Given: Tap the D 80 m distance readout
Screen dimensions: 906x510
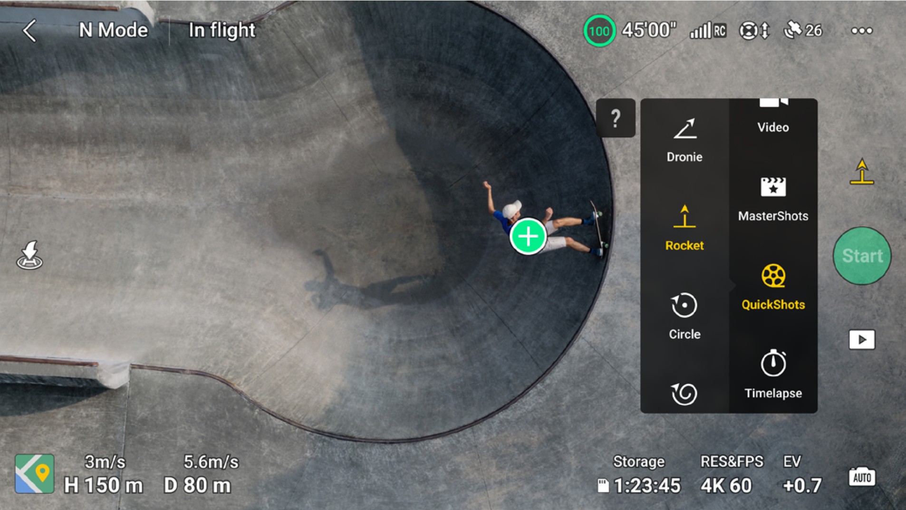Looking at the screenshot, I should point(197,485).
